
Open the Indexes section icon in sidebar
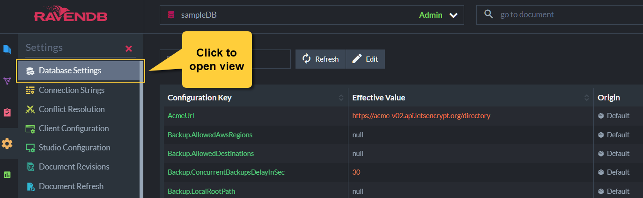[x=7, y=81]
